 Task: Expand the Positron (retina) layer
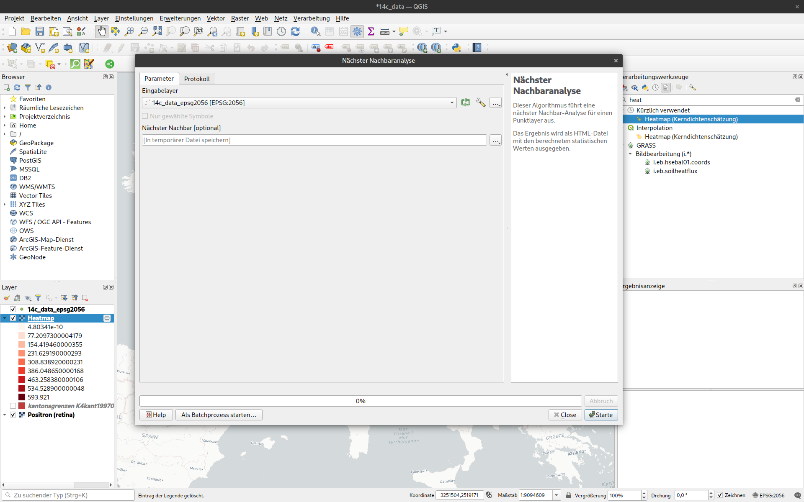(x=5, y=415)
